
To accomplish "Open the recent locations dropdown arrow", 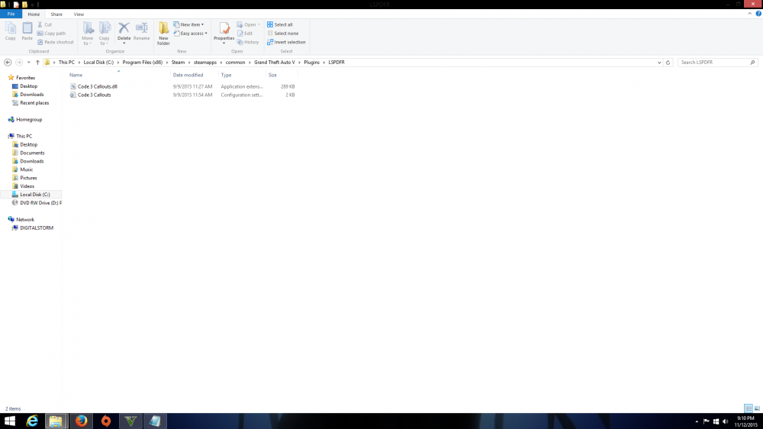I will [x=29, y=63].
